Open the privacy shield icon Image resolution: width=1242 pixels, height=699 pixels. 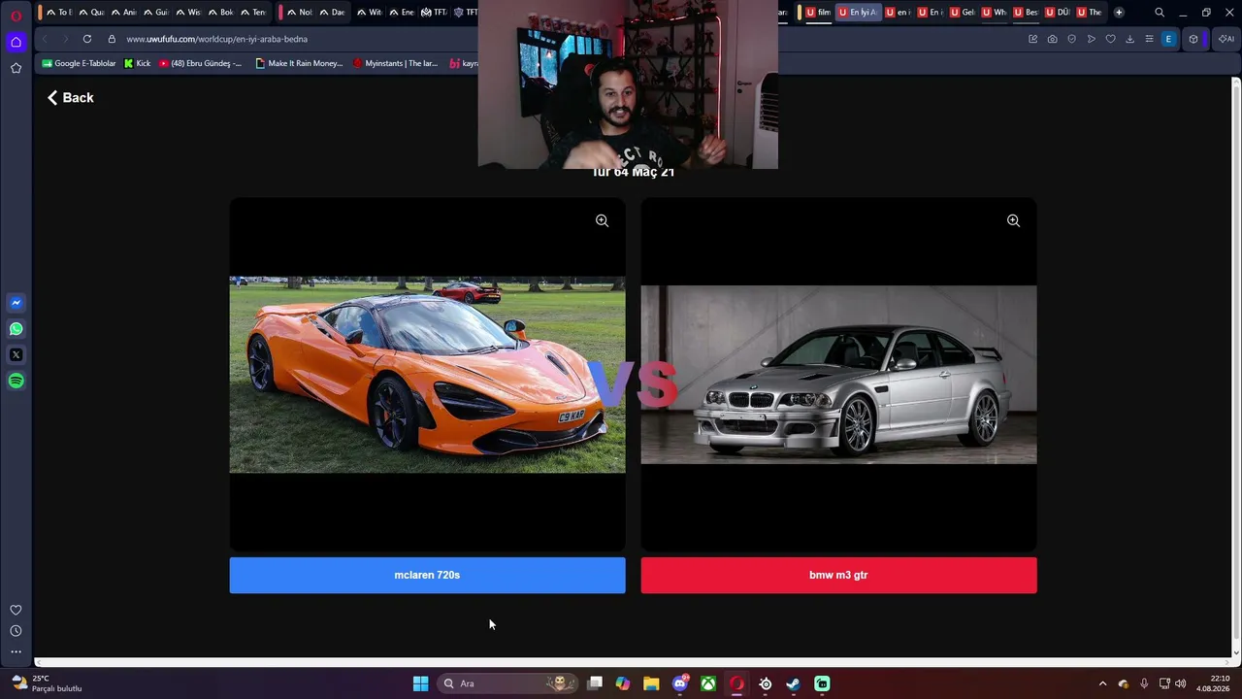pos(1071,39)
